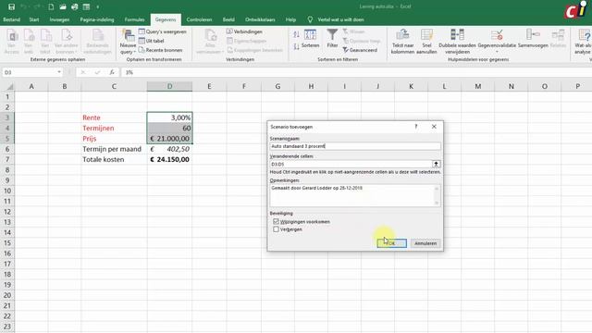
Task: Select column D header
Action: coord(169,86)
